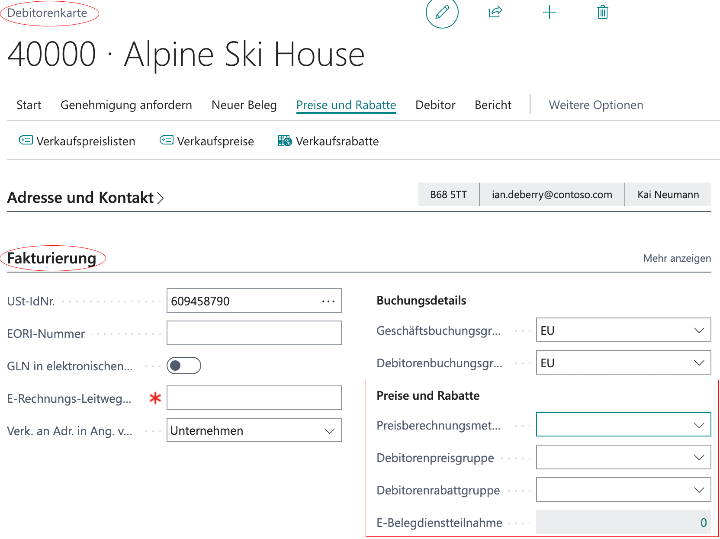Click the B68 5TT summary value

[x=448, y=195]
